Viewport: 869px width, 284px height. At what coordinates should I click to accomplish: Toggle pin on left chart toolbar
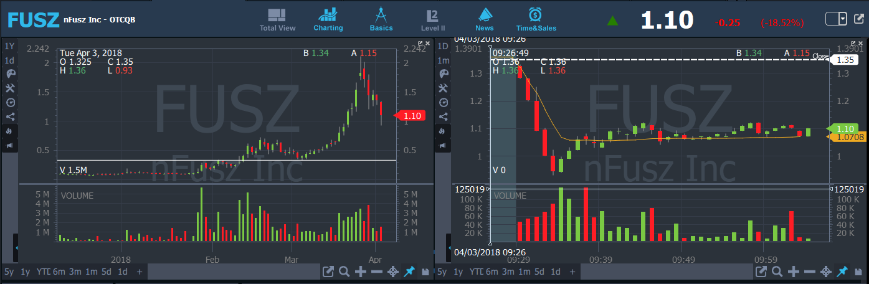click(x=409, y=272)
